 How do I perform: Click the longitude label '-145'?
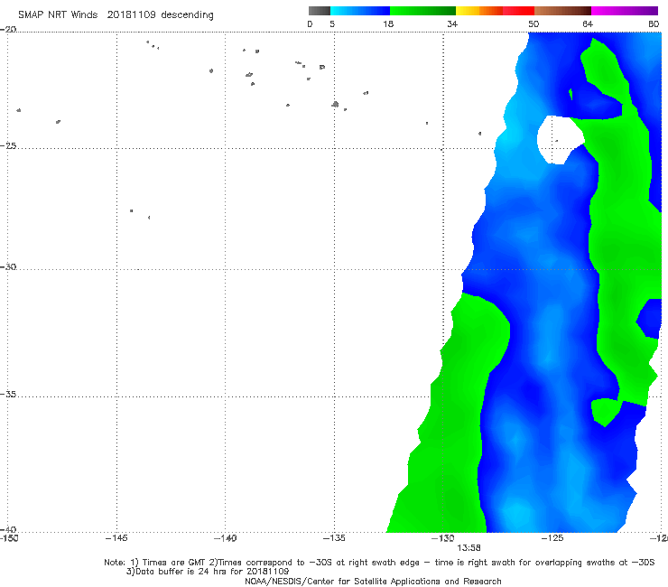[x=116, y=538]
